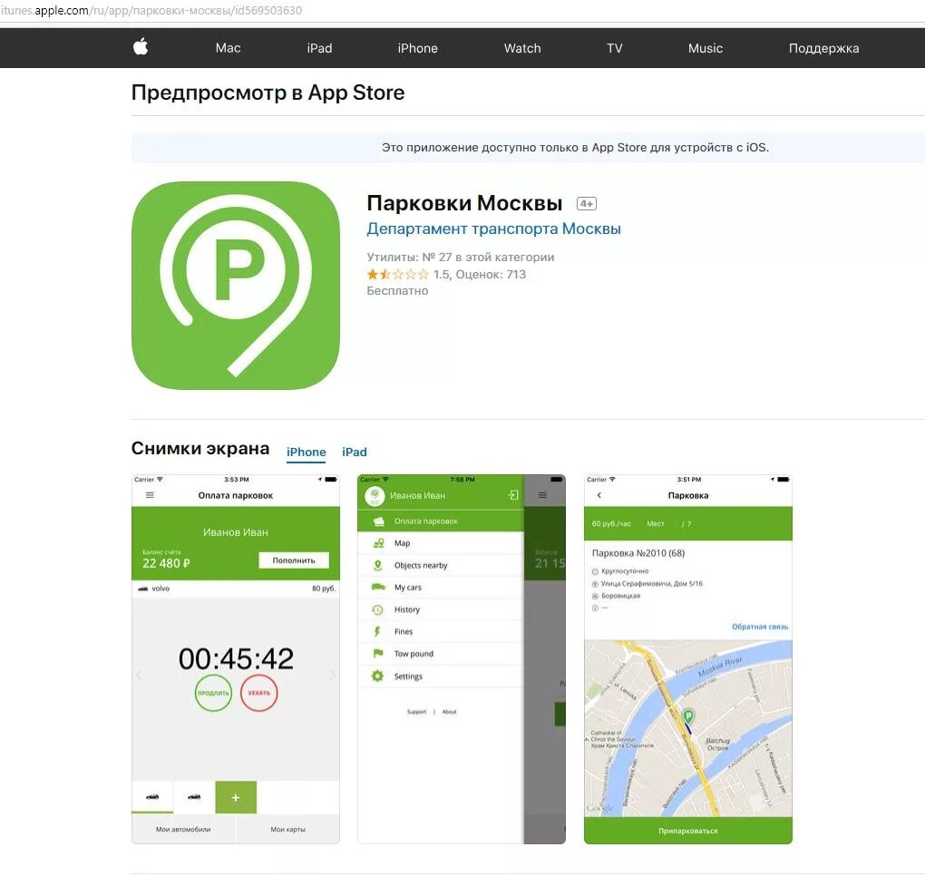Click Обратная связь link in screenshot

tap(760, 627)
